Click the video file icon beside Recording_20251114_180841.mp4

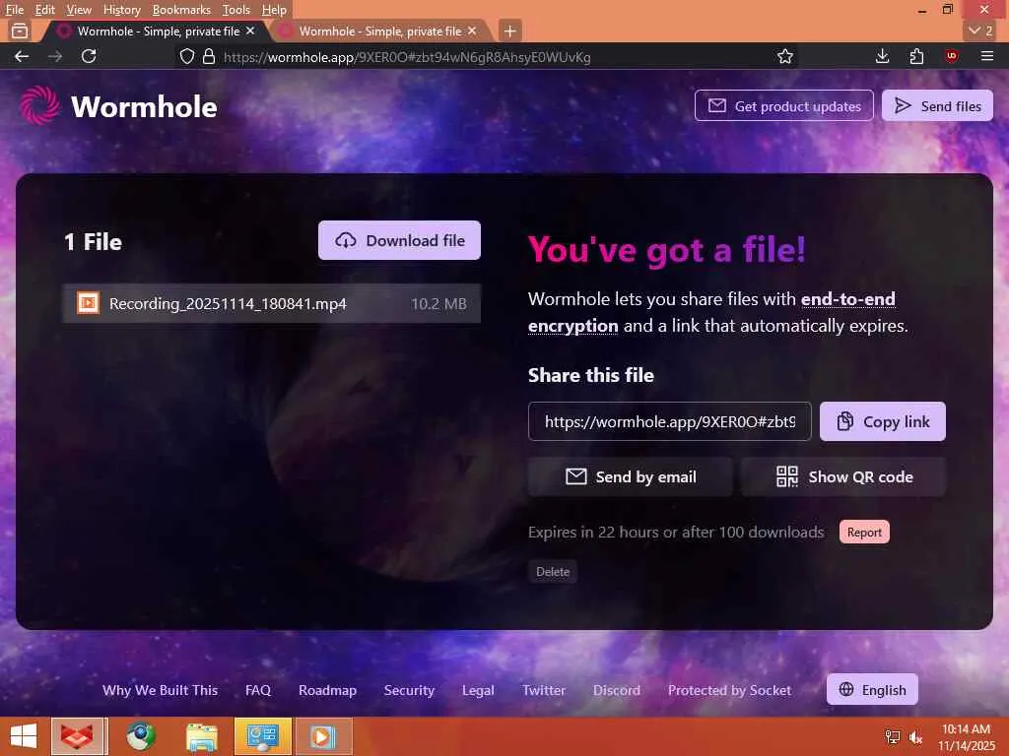pyautogui.click(x=88, y=303)
